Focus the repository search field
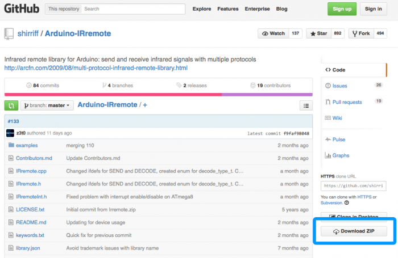This screenshot has width=398, height=258. 133,9
